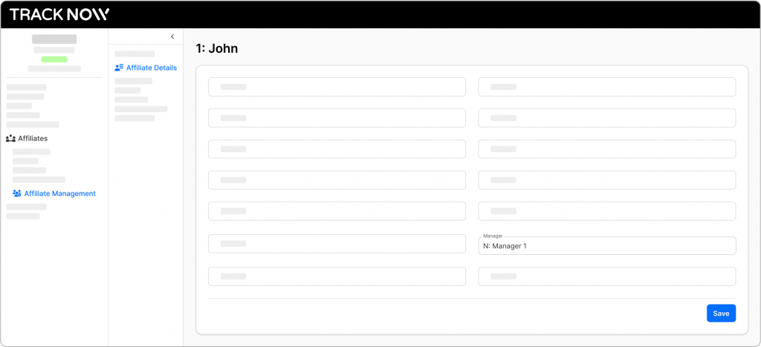Focus the field directly below Manager
The width and height of the screenshot is (761, 347).
pyautogui.click(x=606, y=276)
